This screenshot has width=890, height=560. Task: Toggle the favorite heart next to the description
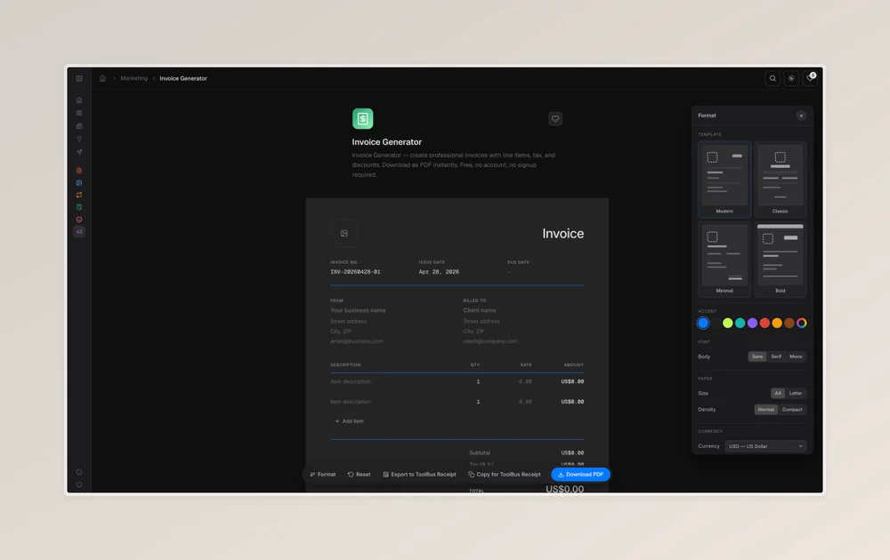pyautogui.click(x=554, y=118)
